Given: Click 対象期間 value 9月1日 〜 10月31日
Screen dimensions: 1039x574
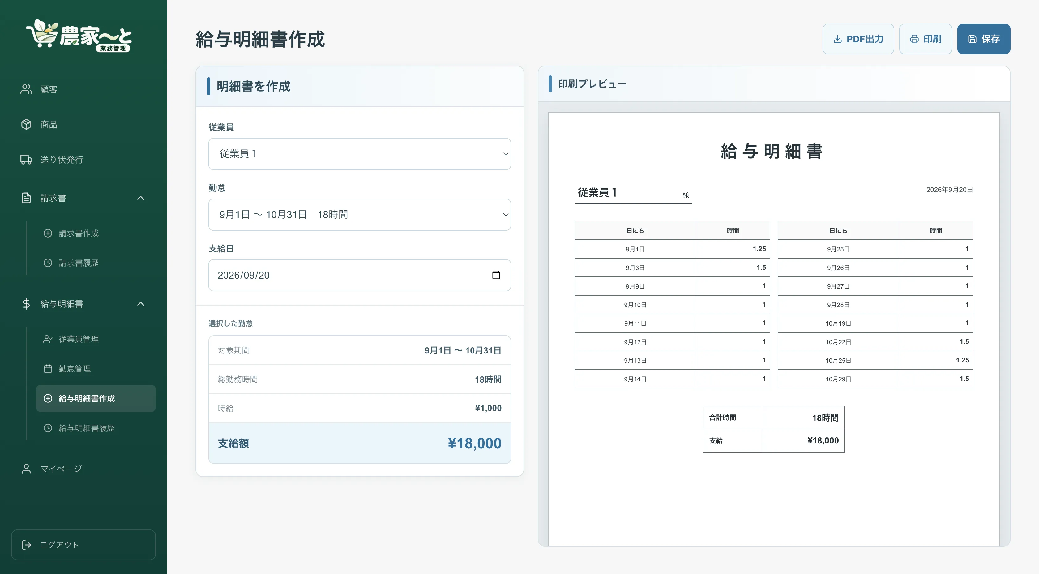Looking at the screenshot, I should [463, 350].
